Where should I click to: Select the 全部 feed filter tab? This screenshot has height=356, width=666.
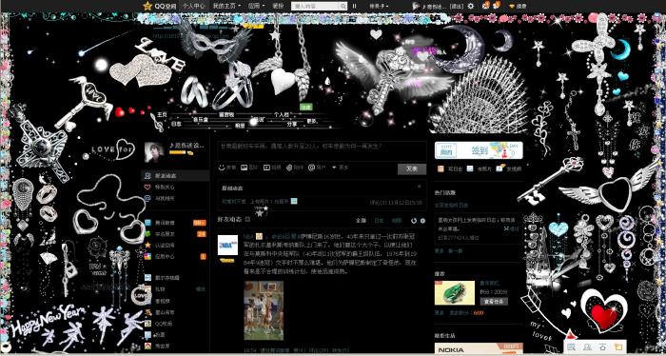(361, 221)
